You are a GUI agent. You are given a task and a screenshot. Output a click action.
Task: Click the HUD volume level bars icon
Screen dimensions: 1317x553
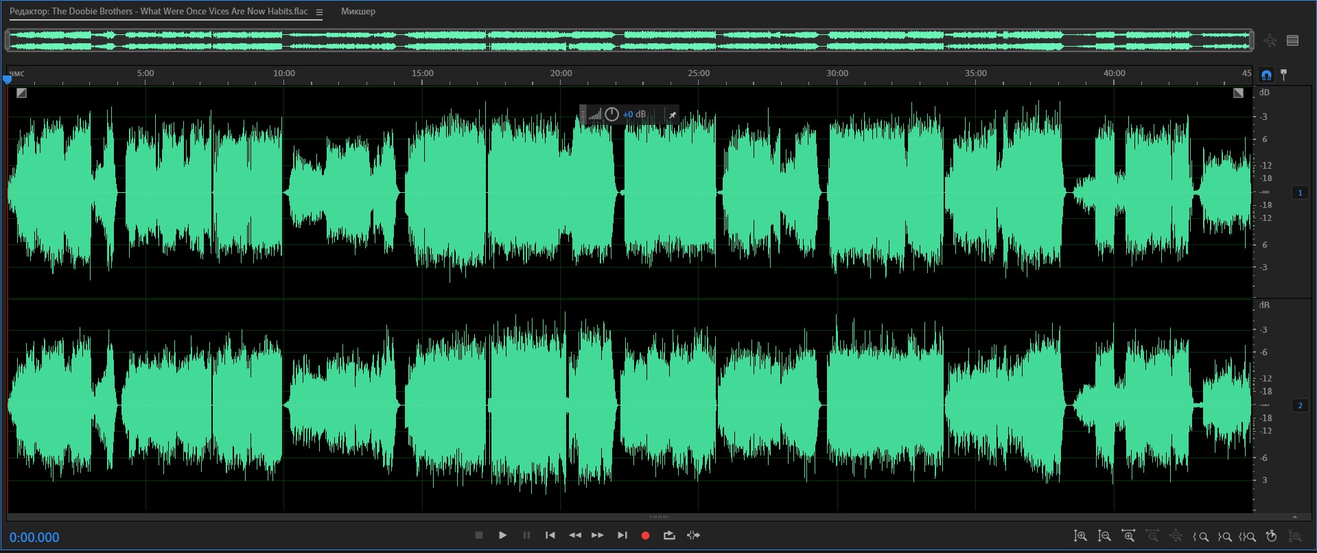coord(595,115)
